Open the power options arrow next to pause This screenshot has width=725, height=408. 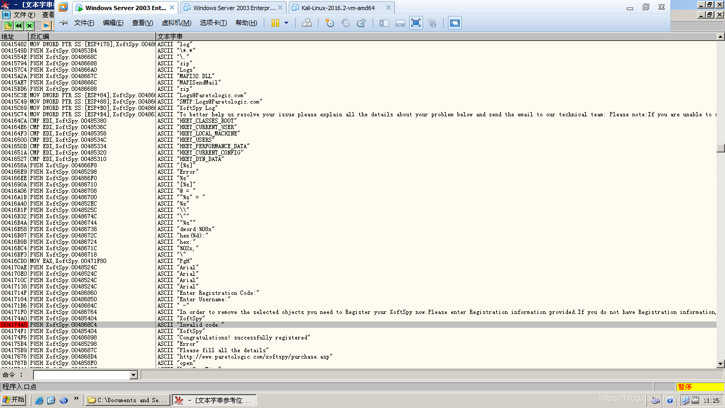287,23
